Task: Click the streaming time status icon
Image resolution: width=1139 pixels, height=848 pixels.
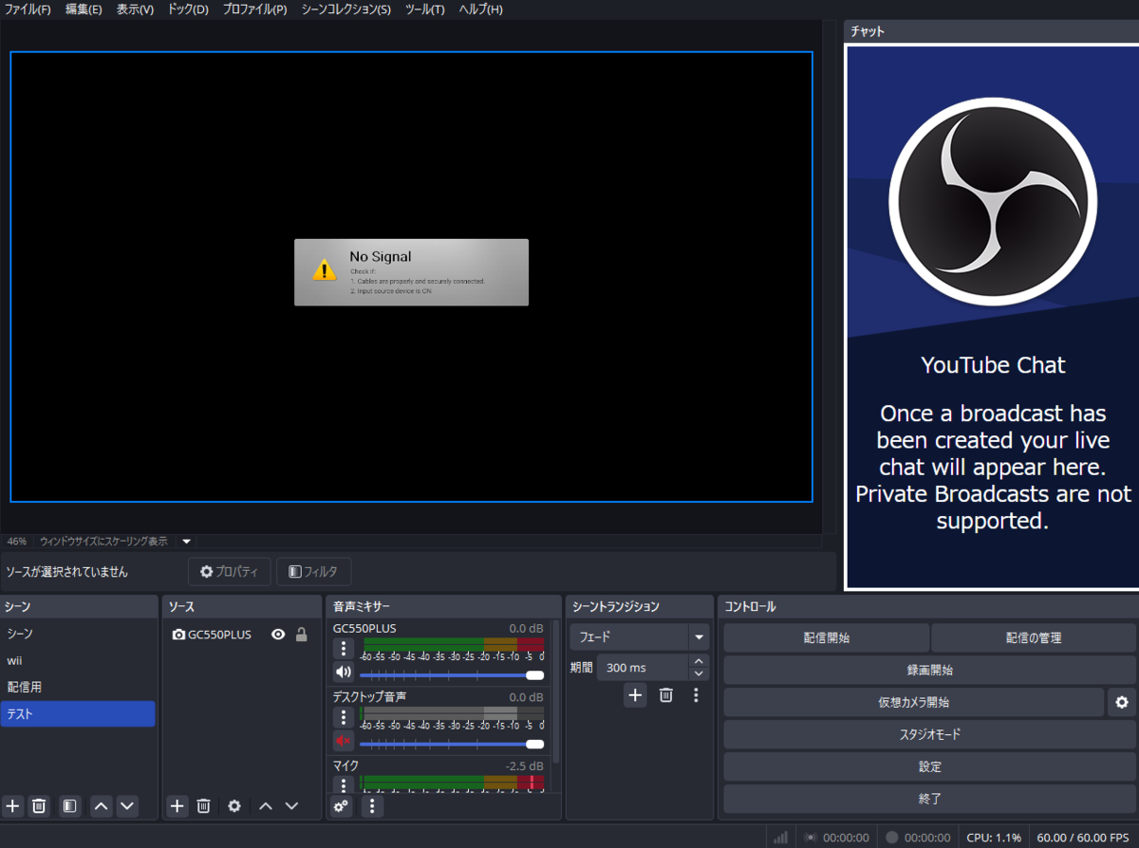Action: (x=810, y=838)
